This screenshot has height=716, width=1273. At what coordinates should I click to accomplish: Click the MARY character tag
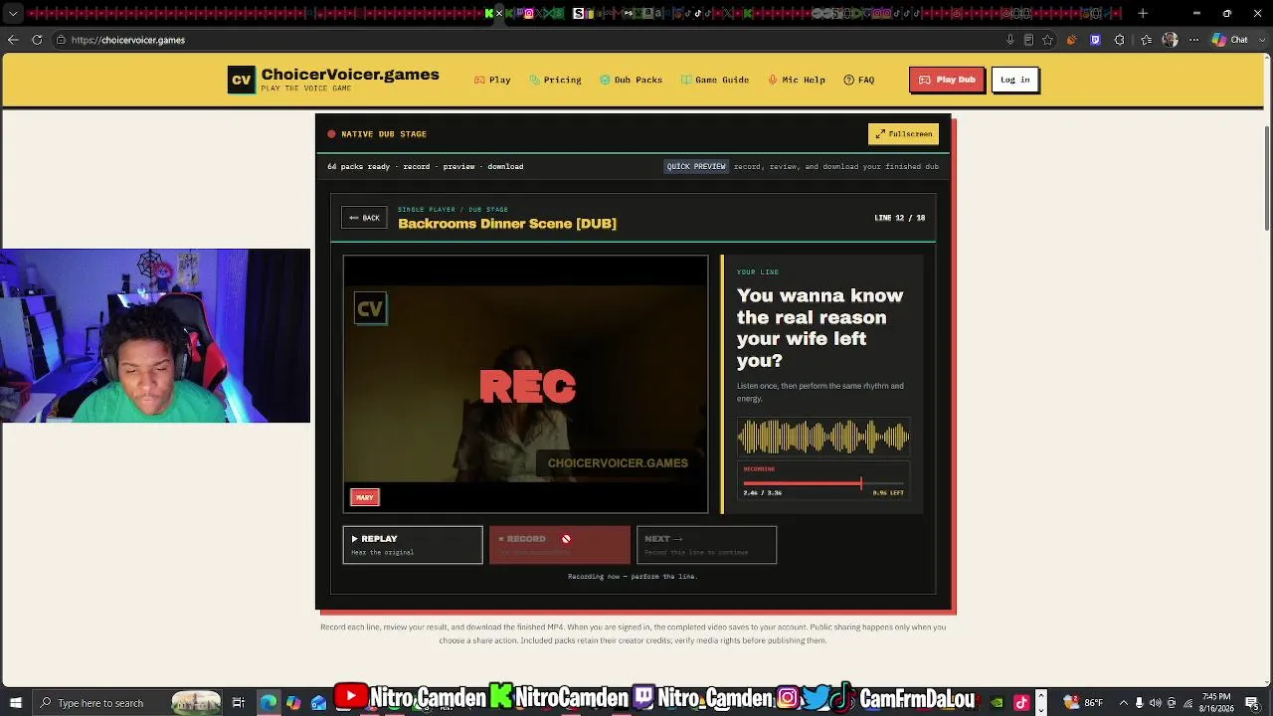coord(365,497)
